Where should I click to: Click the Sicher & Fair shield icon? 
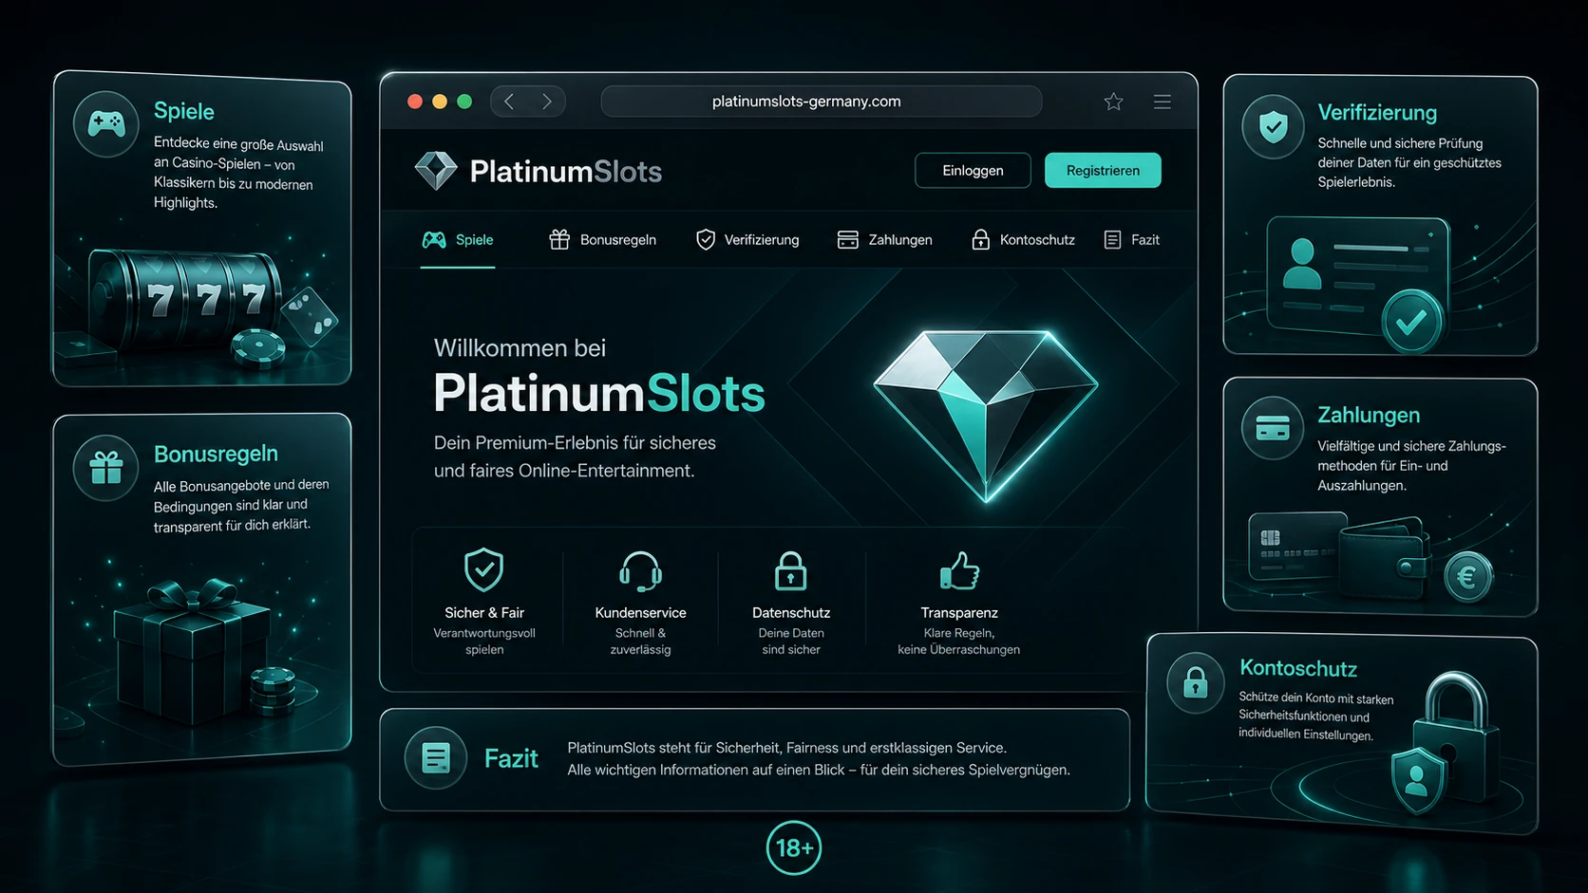point(484,569)
